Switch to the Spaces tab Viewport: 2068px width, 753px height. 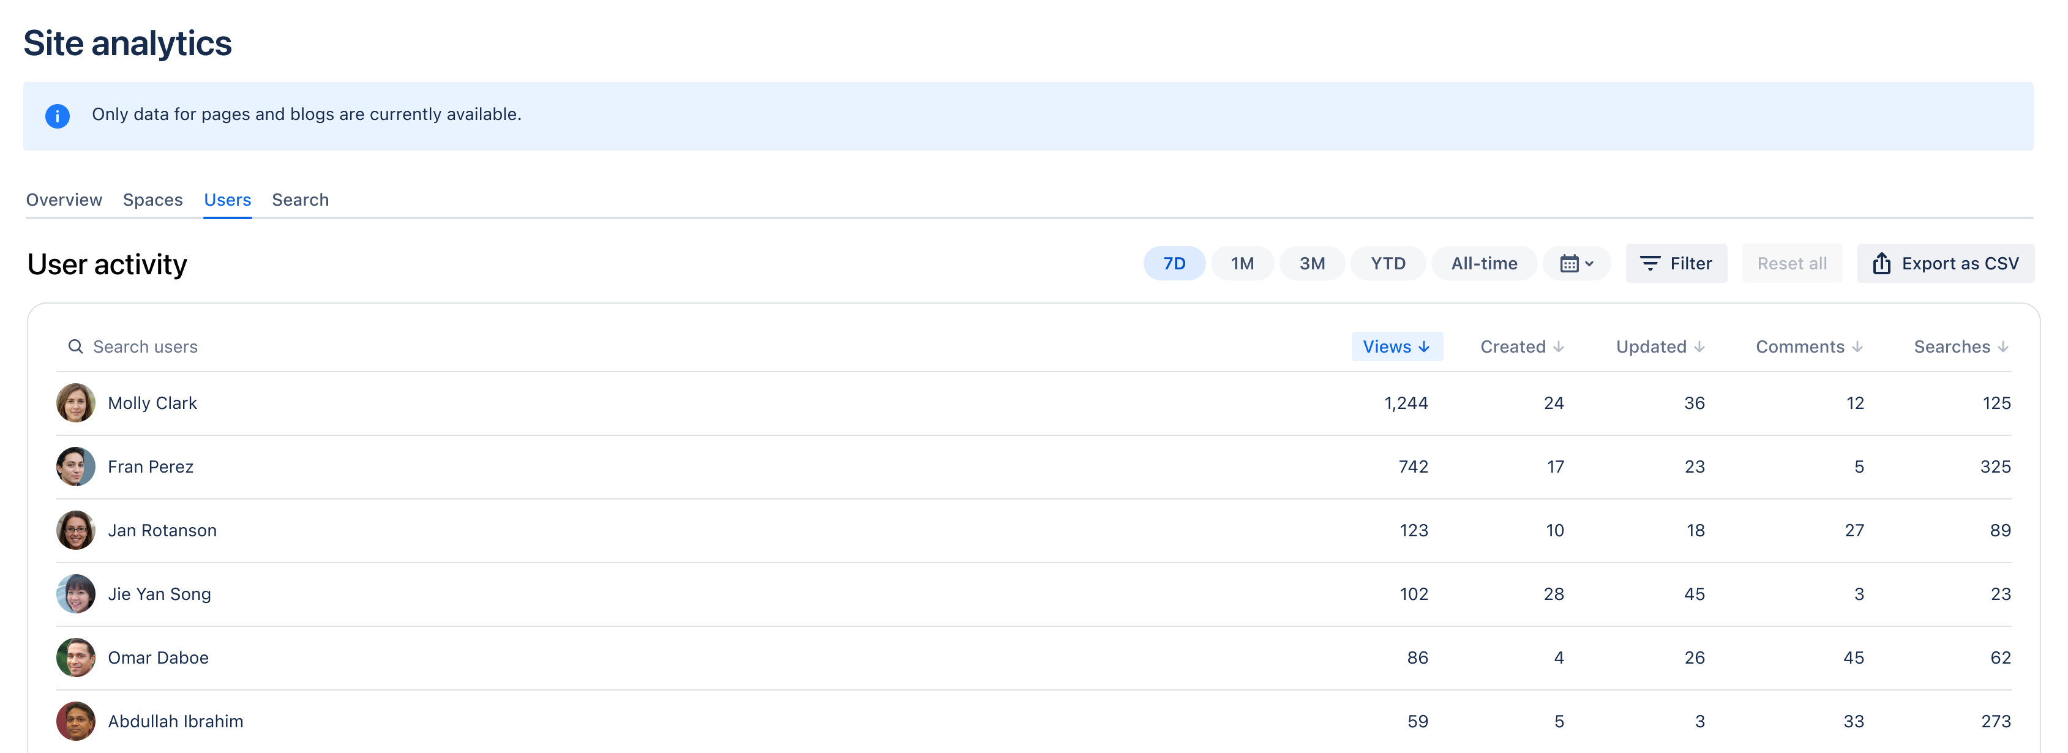152,200
